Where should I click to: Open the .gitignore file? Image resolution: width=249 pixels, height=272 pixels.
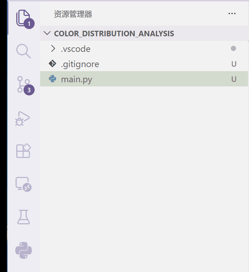(80, 64)
